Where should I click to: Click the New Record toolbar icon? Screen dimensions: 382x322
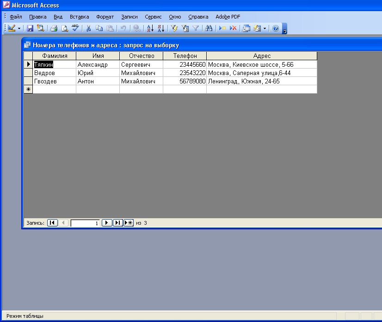[222, 28]
